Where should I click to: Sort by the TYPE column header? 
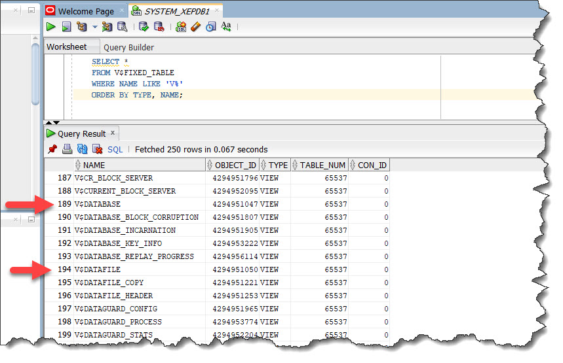point(275,165)
